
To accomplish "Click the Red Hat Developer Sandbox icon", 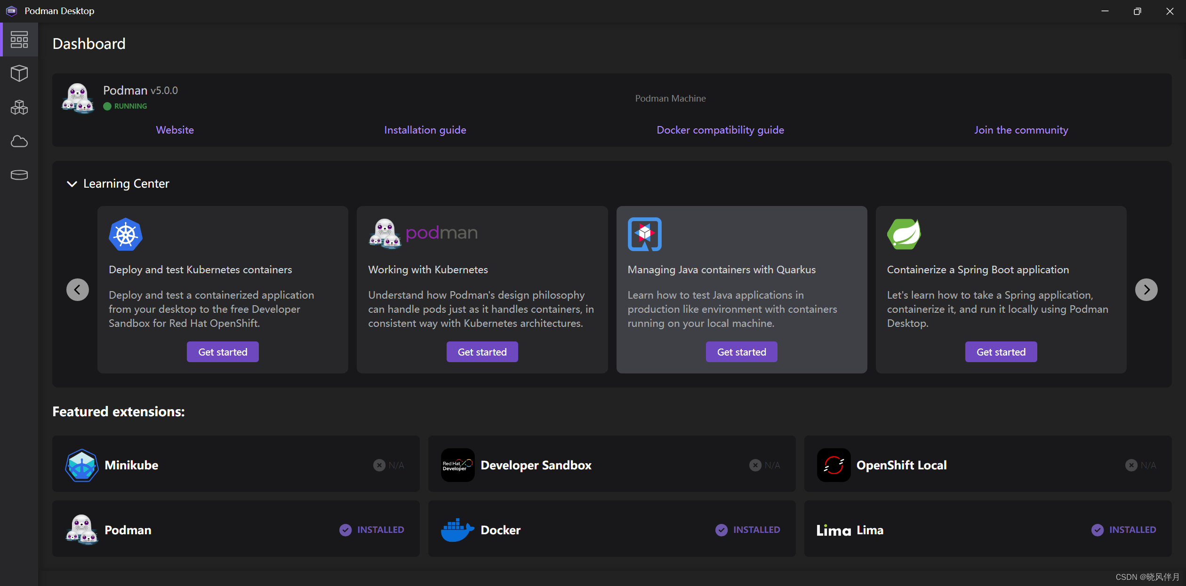I will pyautogui.click(x=458, y=465).
